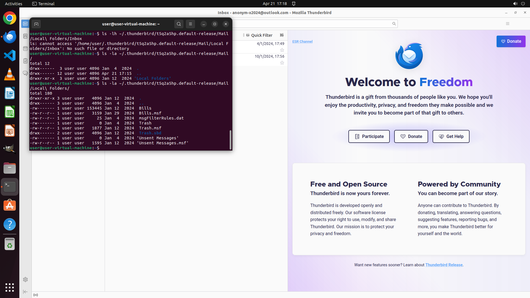Follow the Thunderbird Release link
This screenshot has width=530, height=298.
[444, 265]
